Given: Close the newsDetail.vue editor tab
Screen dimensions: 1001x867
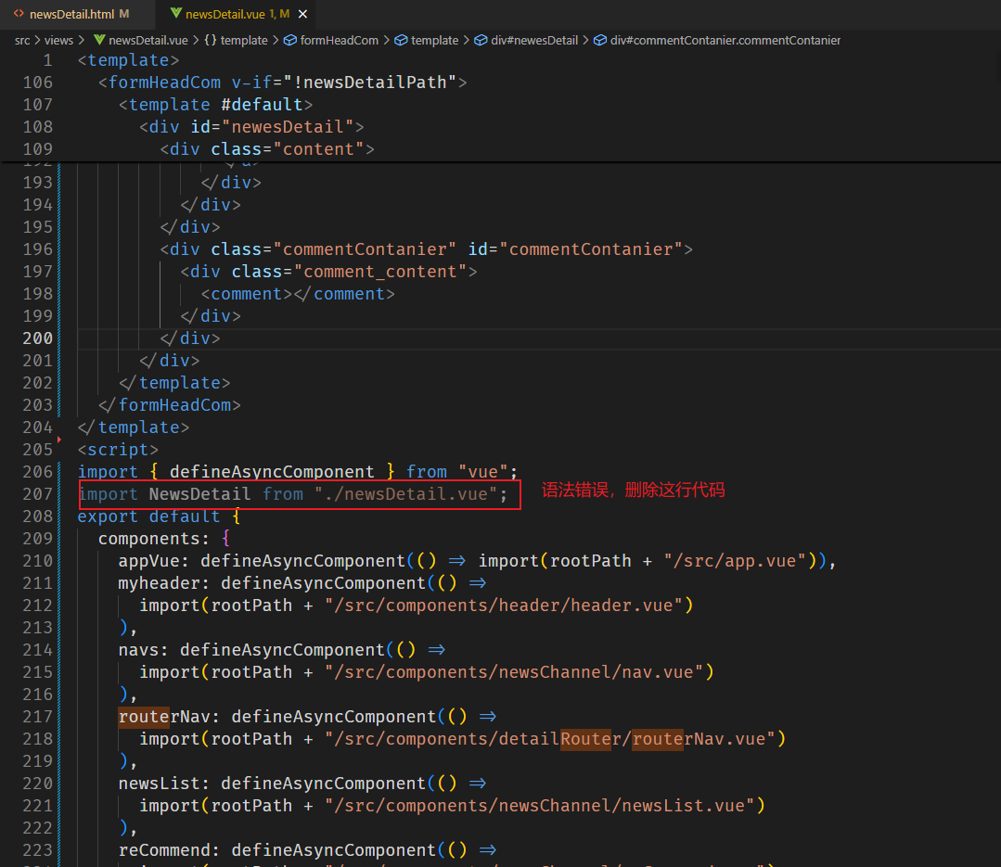Looking at the screenshot, I should coord(303,14).
